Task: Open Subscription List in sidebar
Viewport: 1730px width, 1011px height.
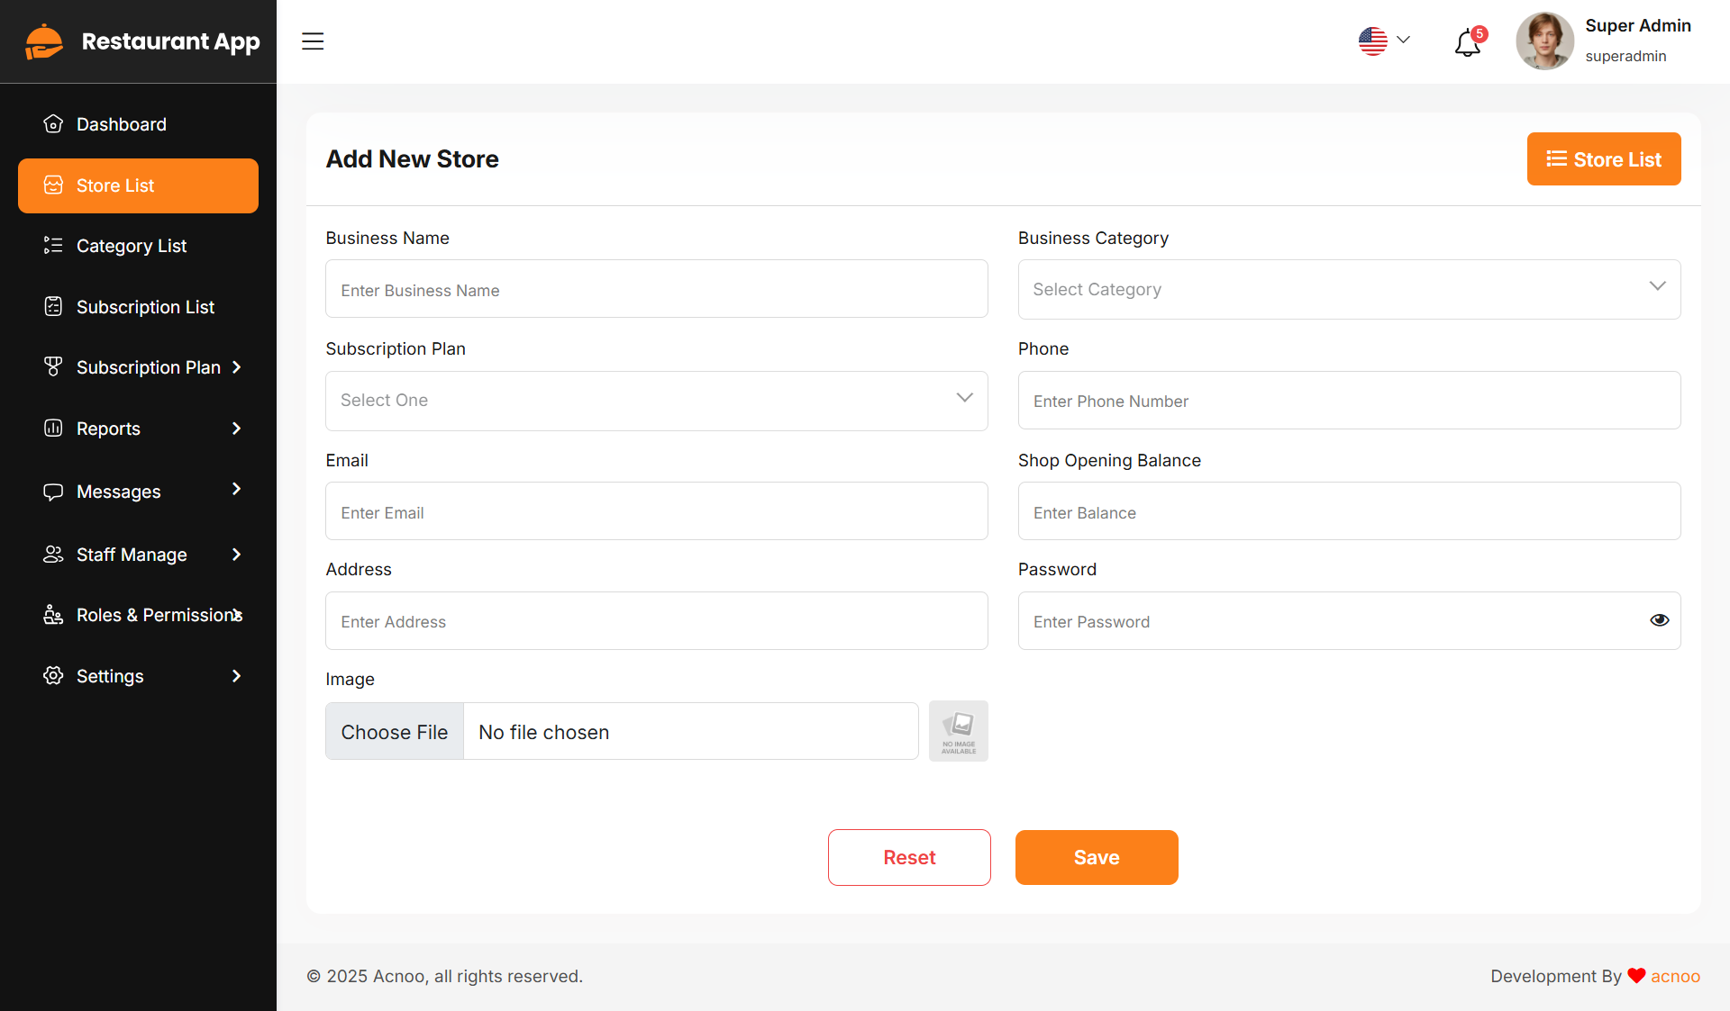Action: pos(145,307)
